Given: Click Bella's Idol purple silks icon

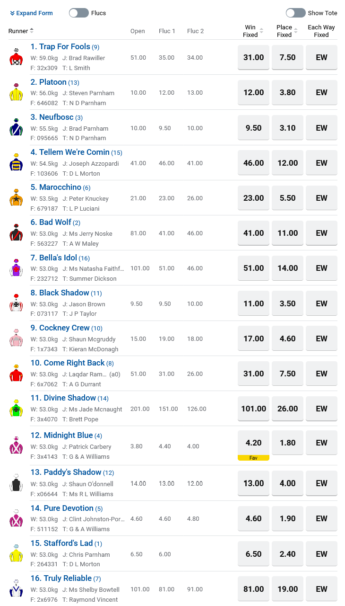Looking at the screenshot, I should pos(16,268).
